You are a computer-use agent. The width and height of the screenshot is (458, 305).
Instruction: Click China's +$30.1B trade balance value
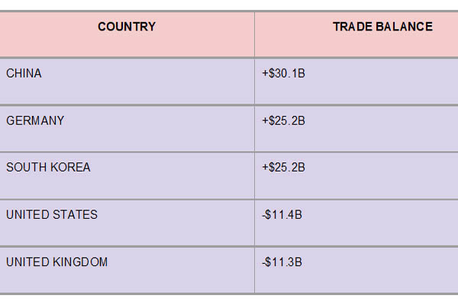tap(283, 73)
